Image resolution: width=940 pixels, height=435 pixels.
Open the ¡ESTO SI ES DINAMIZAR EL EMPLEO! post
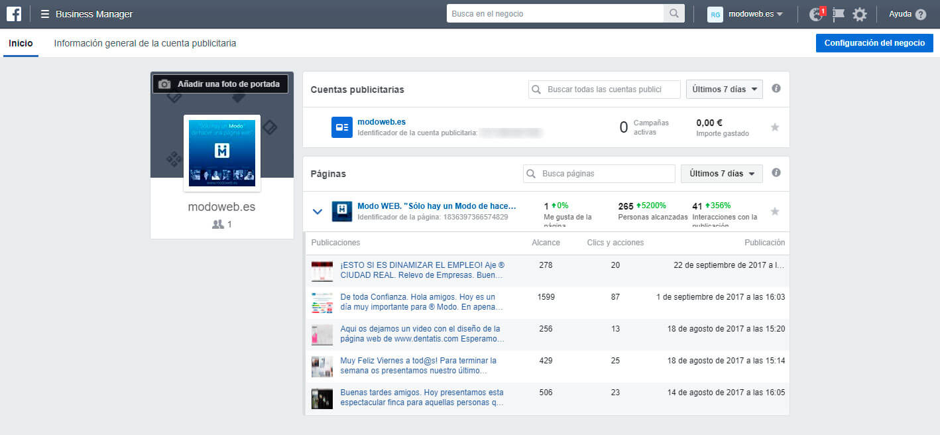[x=422, y=270]
